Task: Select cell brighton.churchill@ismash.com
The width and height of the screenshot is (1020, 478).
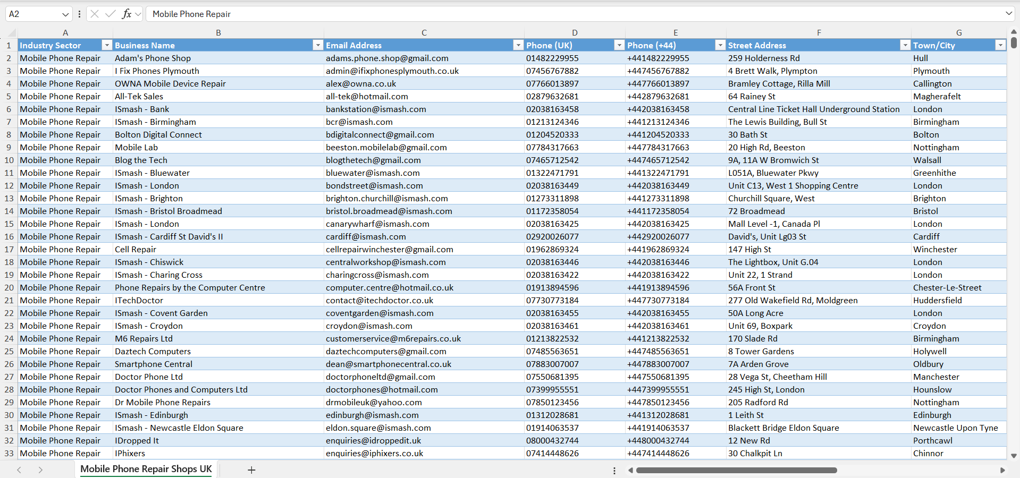Action: point(424,198)
